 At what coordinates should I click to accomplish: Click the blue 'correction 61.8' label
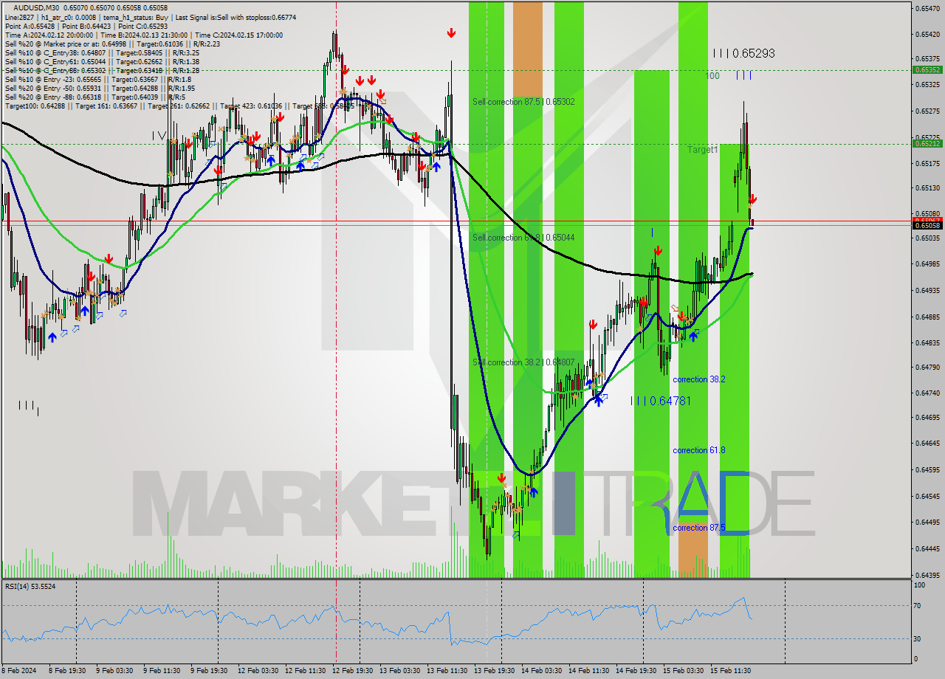click(698, 450)
